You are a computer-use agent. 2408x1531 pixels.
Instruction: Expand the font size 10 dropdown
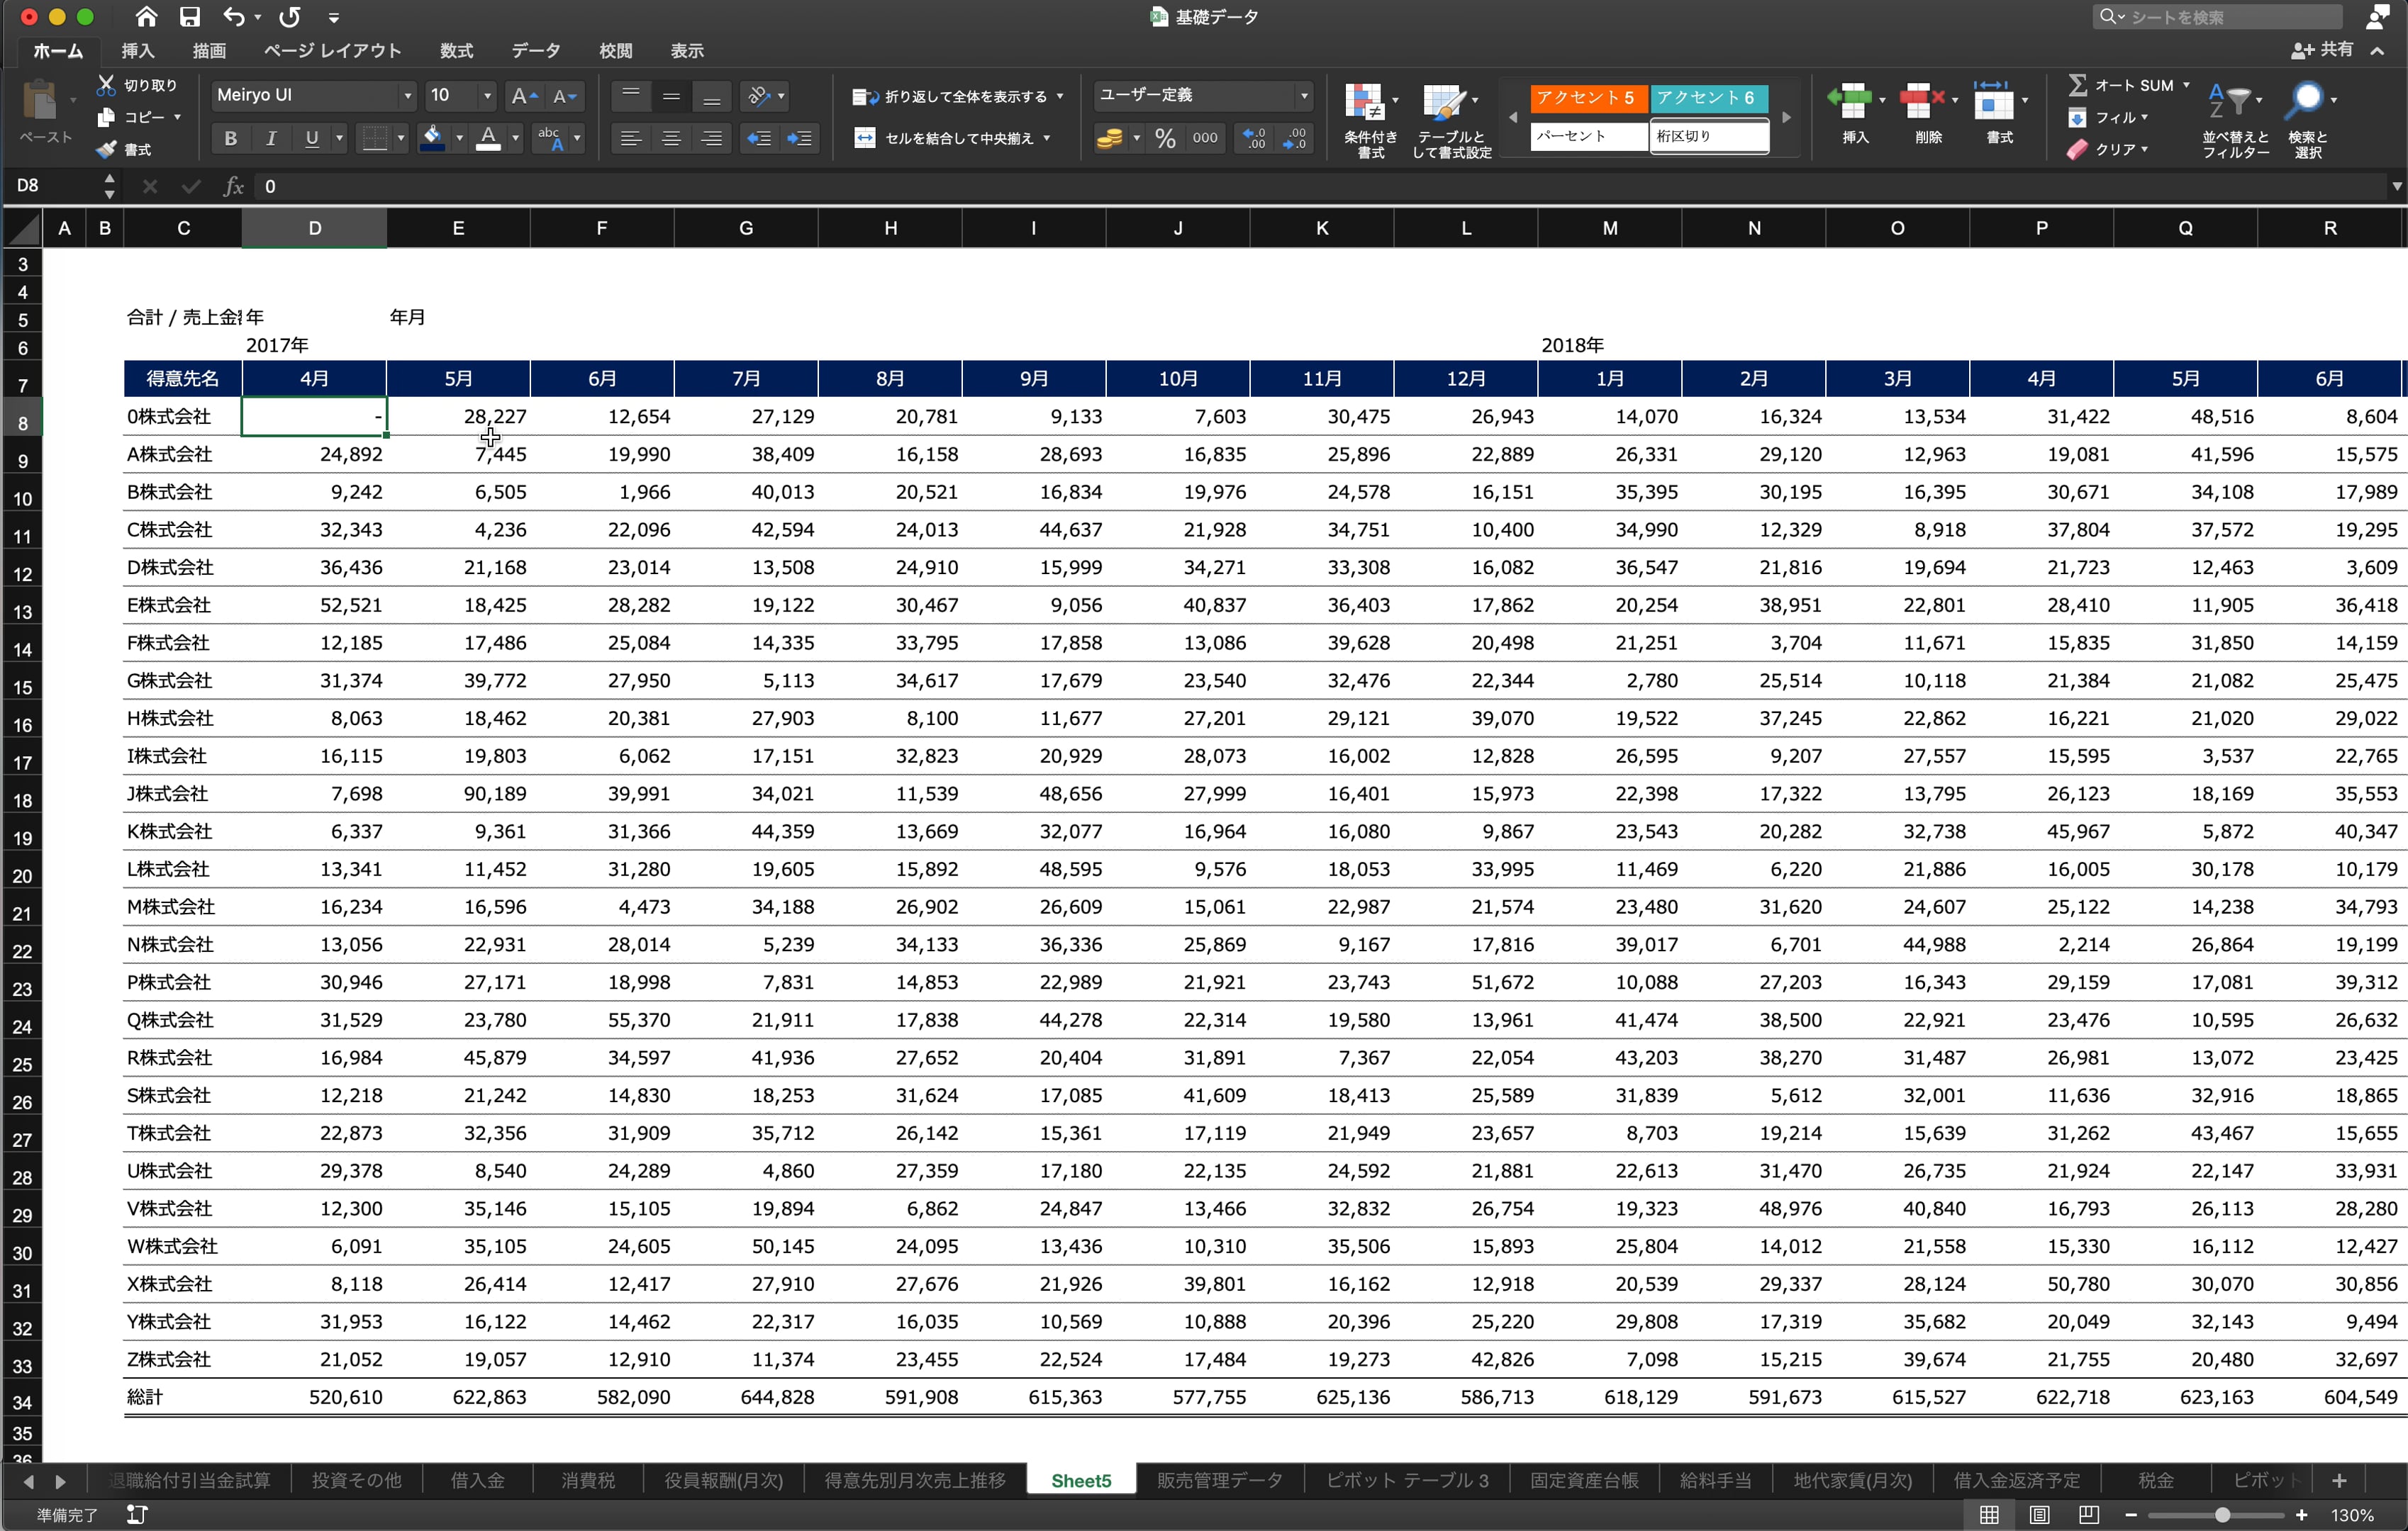[x=487, y=96]
